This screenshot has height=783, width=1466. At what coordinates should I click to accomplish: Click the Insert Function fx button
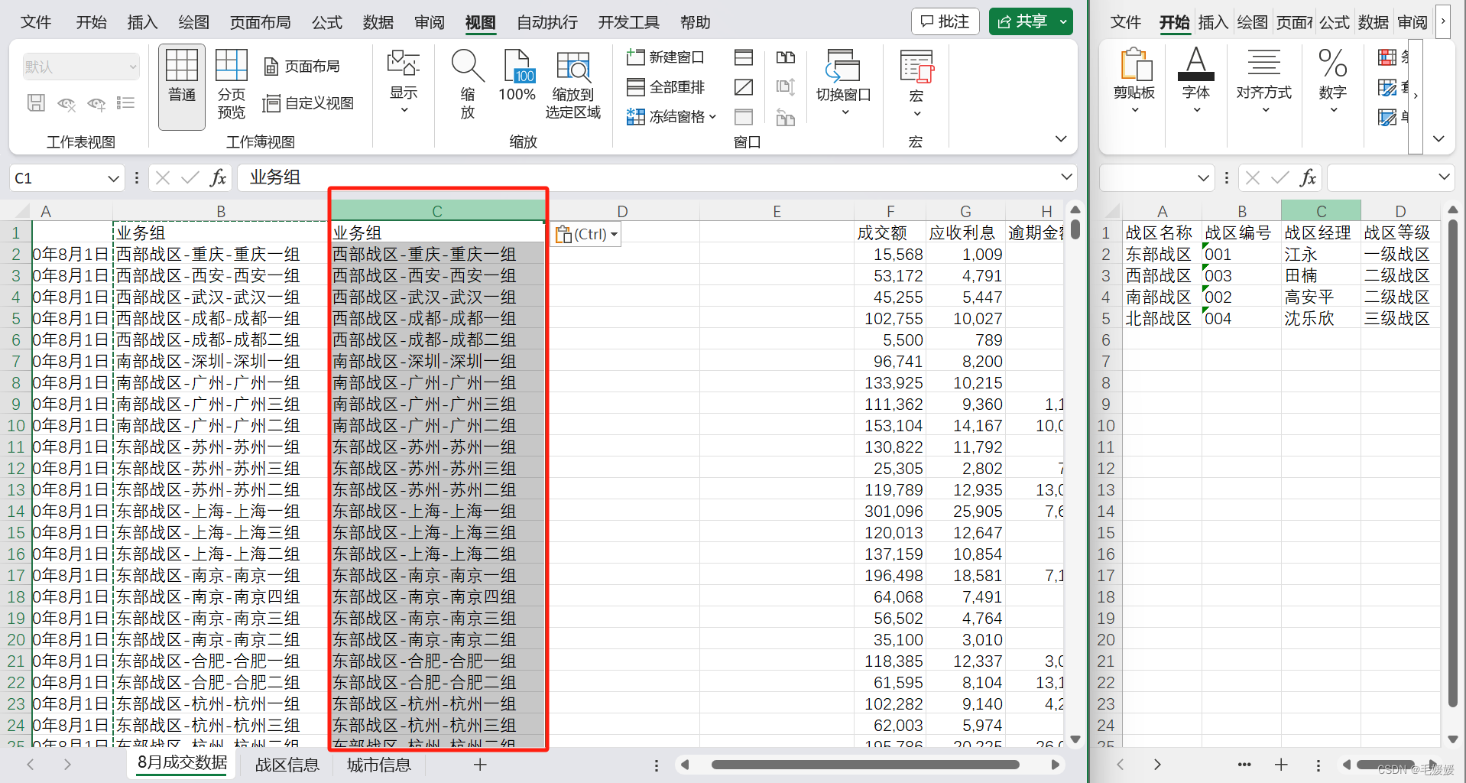[218, 178]
